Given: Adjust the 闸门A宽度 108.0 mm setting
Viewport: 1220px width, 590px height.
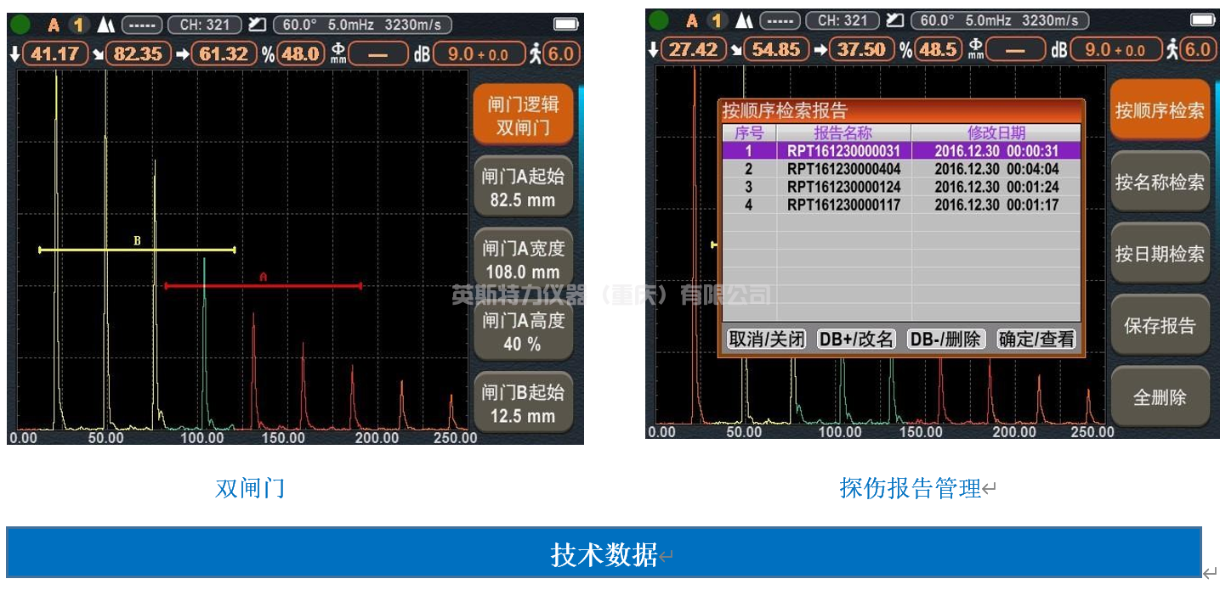Looking at the screenshot, I should pos(523,260).
